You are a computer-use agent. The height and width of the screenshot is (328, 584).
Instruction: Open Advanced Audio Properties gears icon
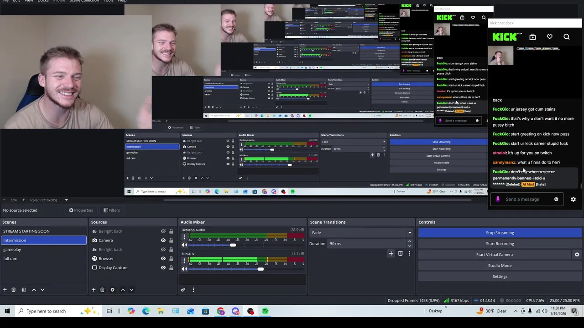(x=183, y=290)
